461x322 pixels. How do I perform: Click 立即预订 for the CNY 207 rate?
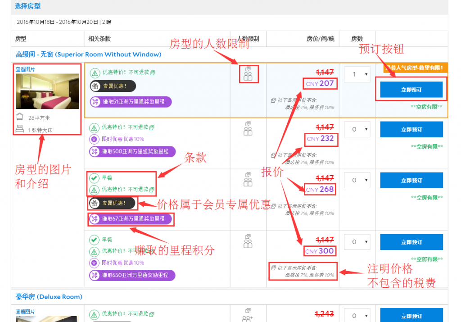(x=411, y=89)
